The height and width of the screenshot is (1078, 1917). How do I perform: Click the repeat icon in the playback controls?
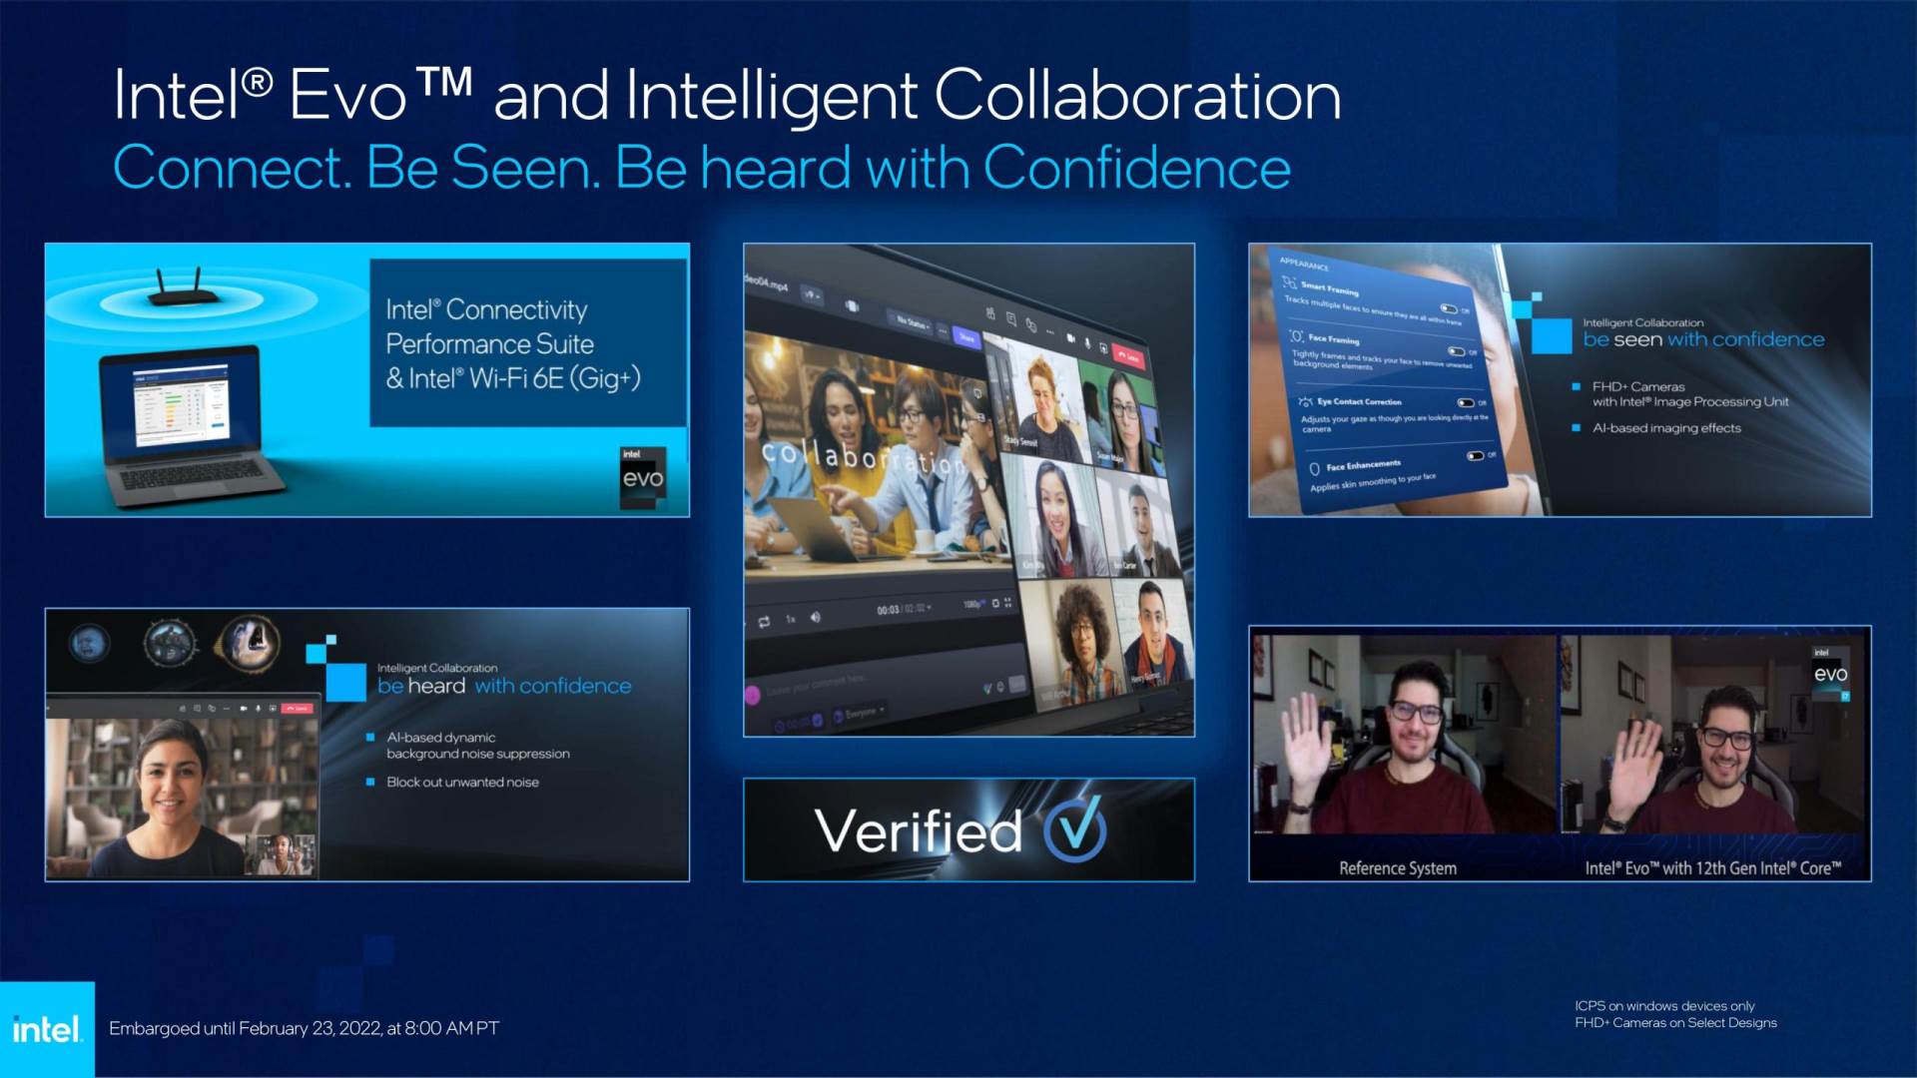pyautogui.click(x=766, y=621)
